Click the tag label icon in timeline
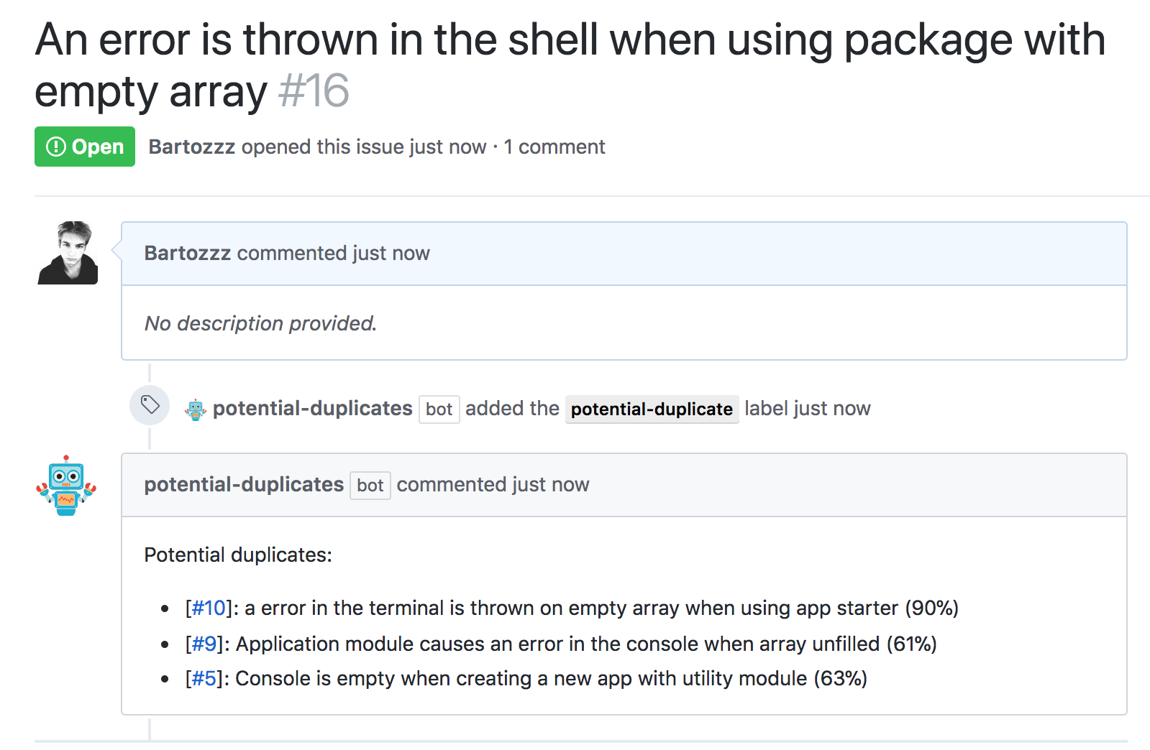The width and height of the screenshot is (1150, 750). click(150, 405)
